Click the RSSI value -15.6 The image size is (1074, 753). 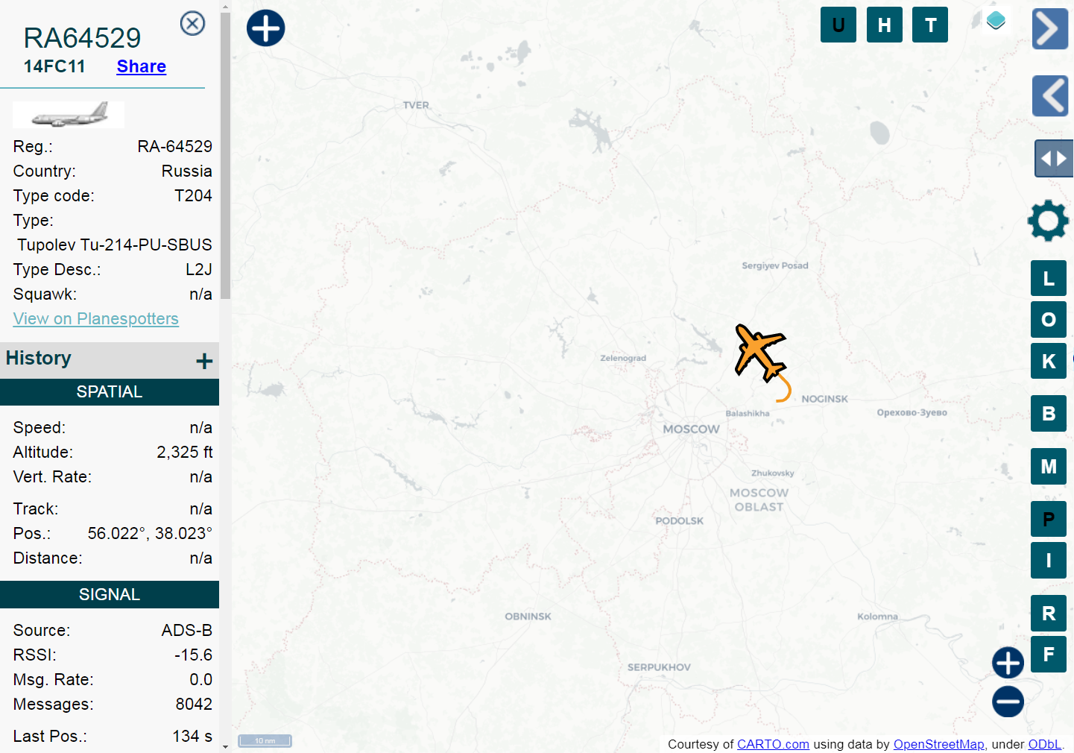194,655
